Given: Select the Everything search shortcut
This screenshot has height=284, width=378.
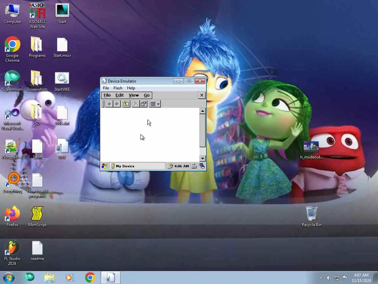Looking at the screenshot, I should tap(12, 183).
